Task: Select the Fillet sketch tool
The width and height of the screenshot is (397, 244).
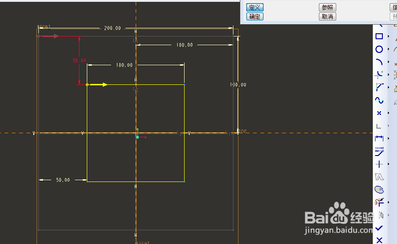Action: [379, 75]
